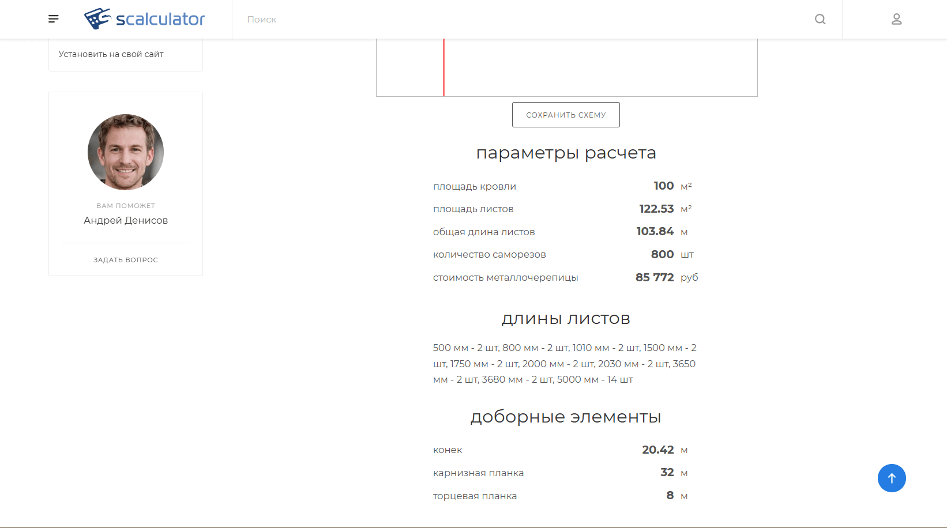Screen dimensions: 947x528
Task: Click the конек row value 20.42
Action: point(658,450)
